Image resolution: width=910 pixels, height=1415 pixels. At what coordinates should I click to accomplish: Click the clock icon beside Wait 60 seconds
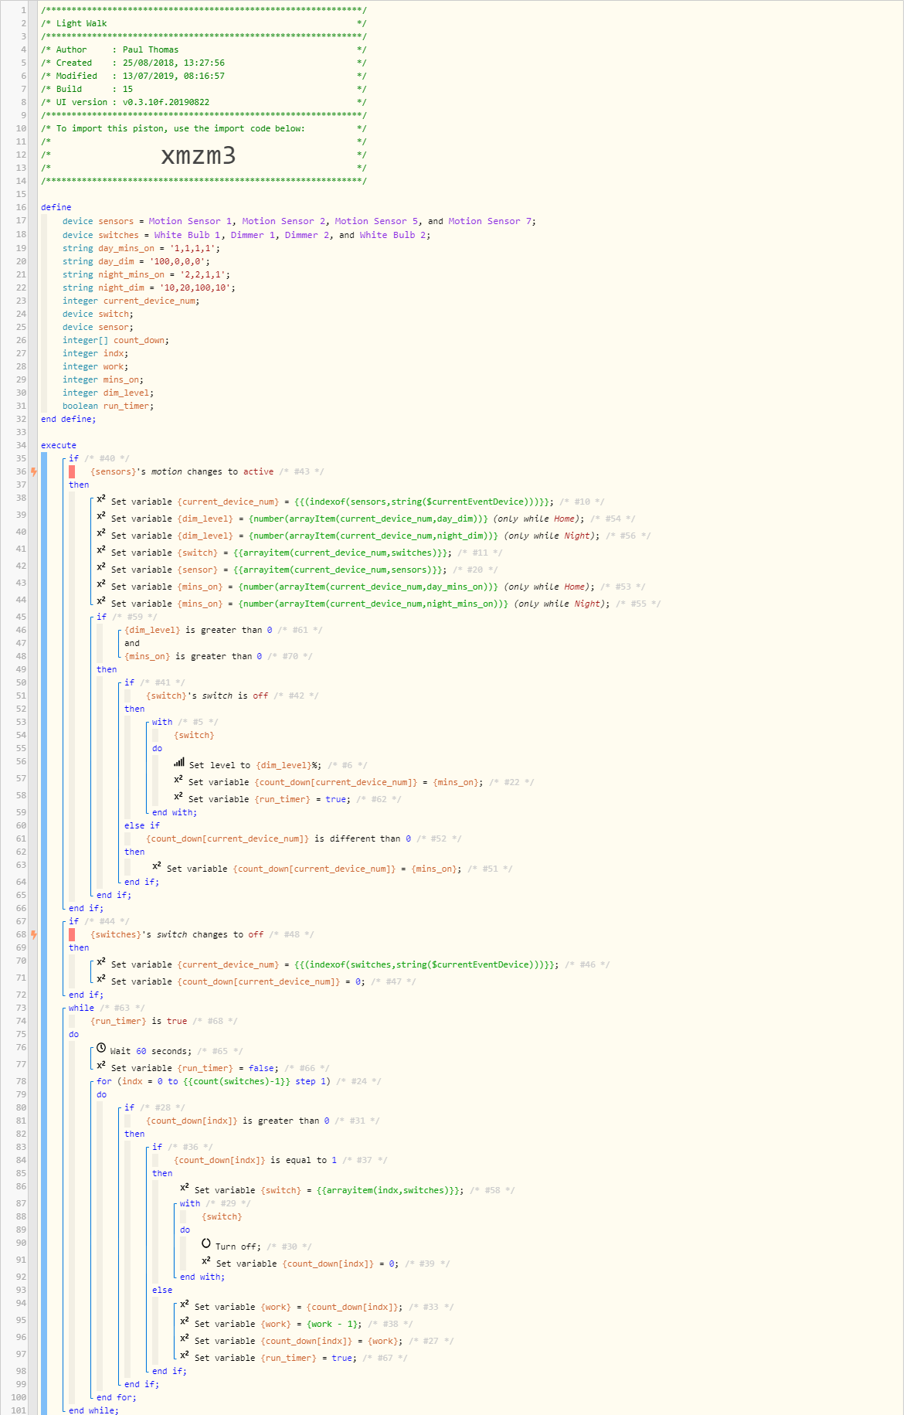tap(101, 1049)
